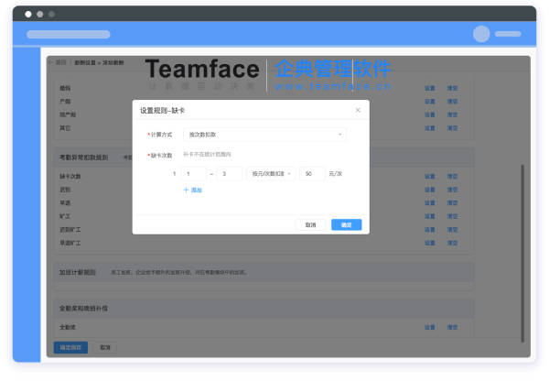Open the 按元/次数扣款 dropdown
The height and width of the screenshot is (381, 549).
[272, 173]
